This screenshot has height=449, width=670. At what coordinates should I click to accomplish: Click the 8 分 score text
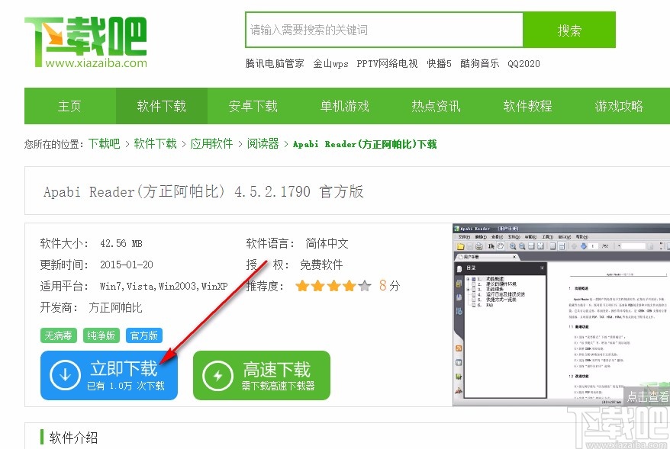(389, 286)
